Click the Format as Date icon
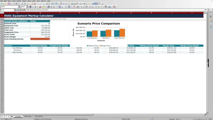Screen dimensions: 213x120 [87, 7]
